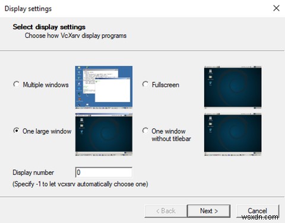Close the Display settings dialog
Image resolution: width=285 pixels, height=223 pixels.
(276, 8)
